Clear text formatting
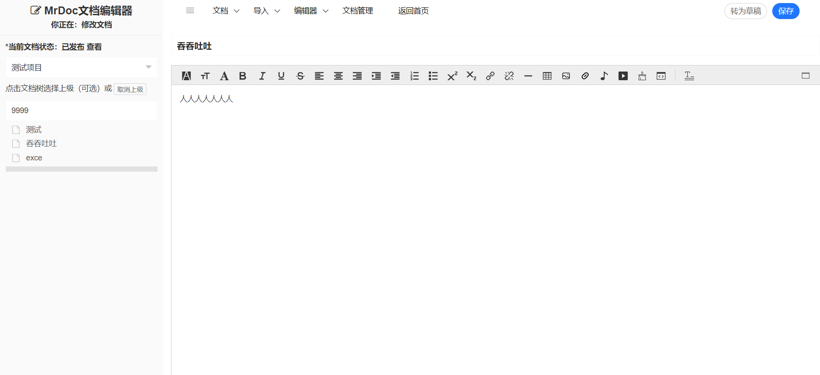Image resolution: width=820 pixels, height=375 pixels. pyautogui.click(x=689, y=76)
